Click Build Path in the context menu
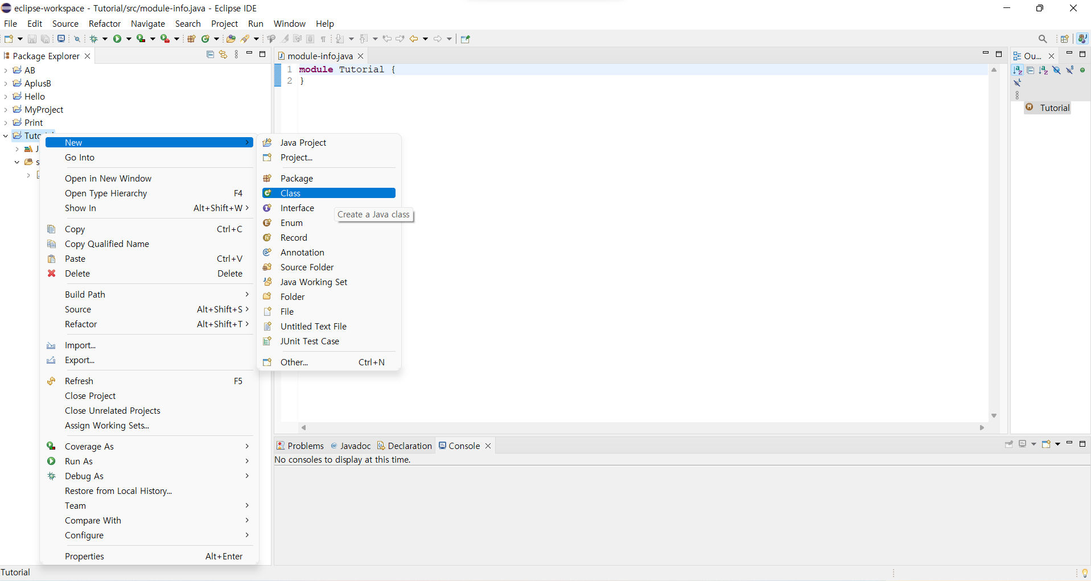This screenshot has width=1091, height=581. pyautogui.click(x=149, y=294)
